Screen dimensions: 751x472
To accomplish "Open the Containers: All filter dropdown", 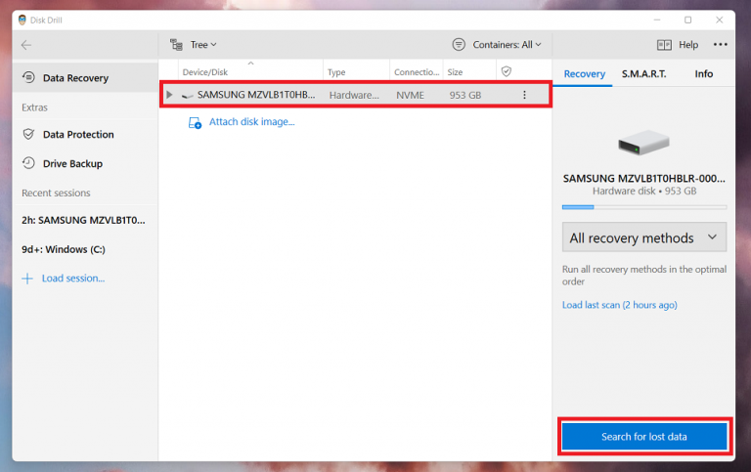I will pyautogui.click(x=497, y=45).
